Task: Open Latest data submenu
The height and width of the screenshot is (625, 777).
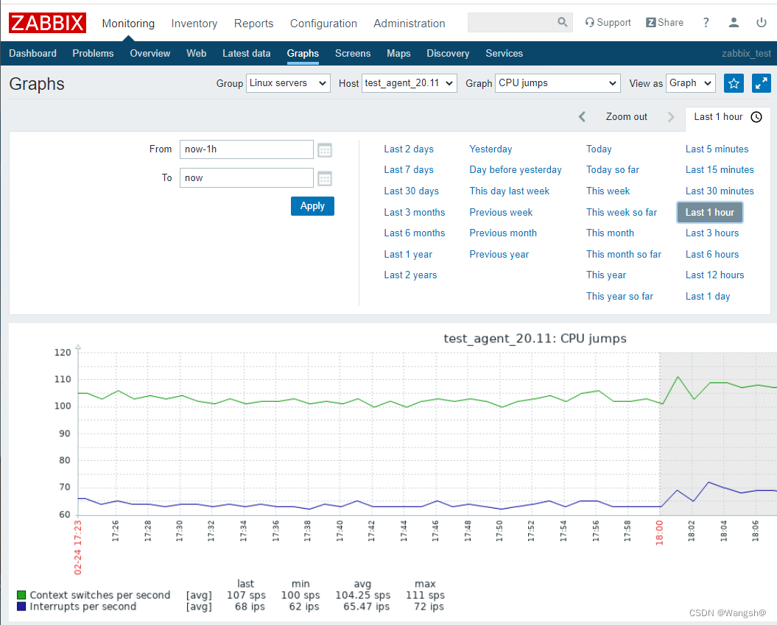Action: click(246, 53)
